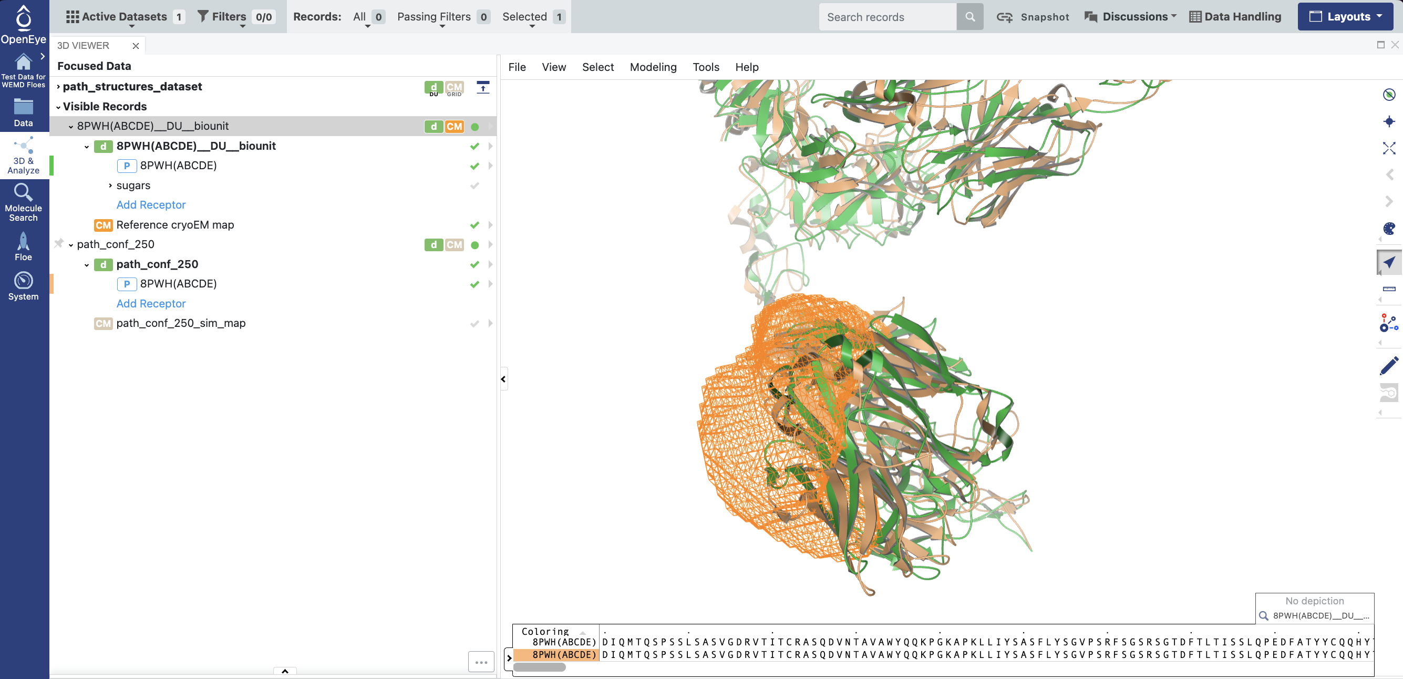Image resolution: width=1403 pixels, height=679 pixels.
Task: Open the Tools menu
Action: click(705, 67)
